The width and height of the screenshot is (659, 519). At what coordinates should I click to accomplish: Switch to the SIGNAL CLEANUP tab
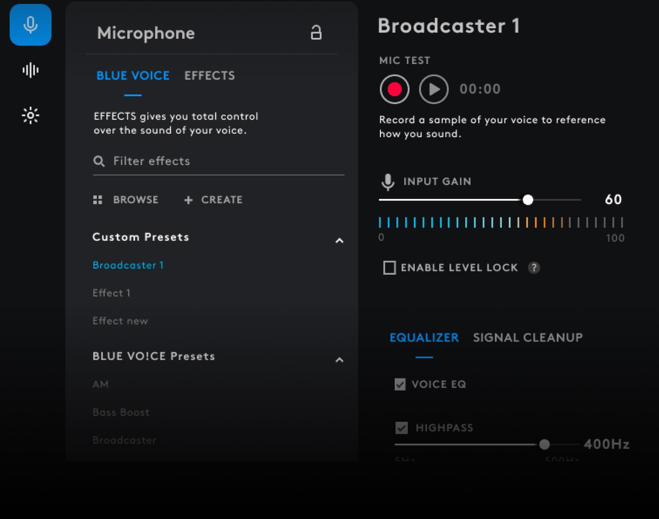pyautogui.click(x=528, y=338)
